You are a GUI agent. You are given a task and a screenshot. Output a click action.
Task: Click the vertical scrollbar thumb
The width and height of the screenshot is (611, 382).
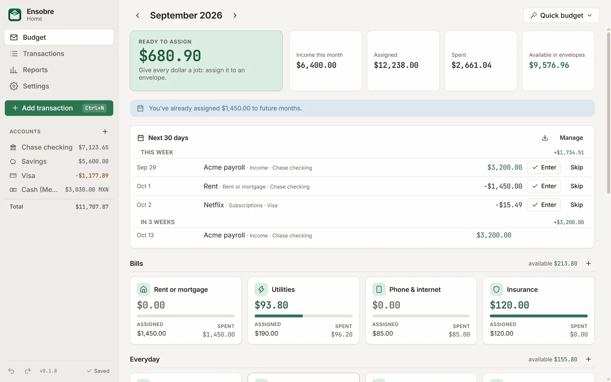pyautogui.click(x=609, y=113)
